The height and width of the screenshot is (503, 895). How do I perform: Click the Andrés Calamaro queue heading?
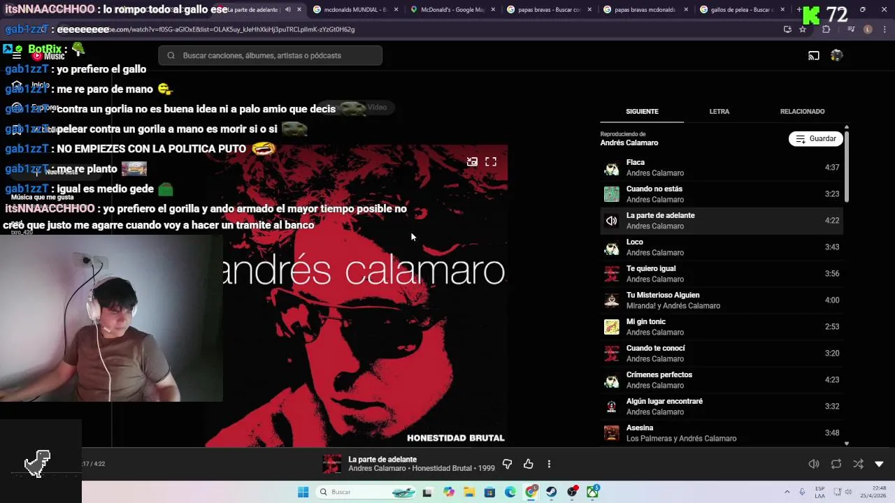pos(629,143)
